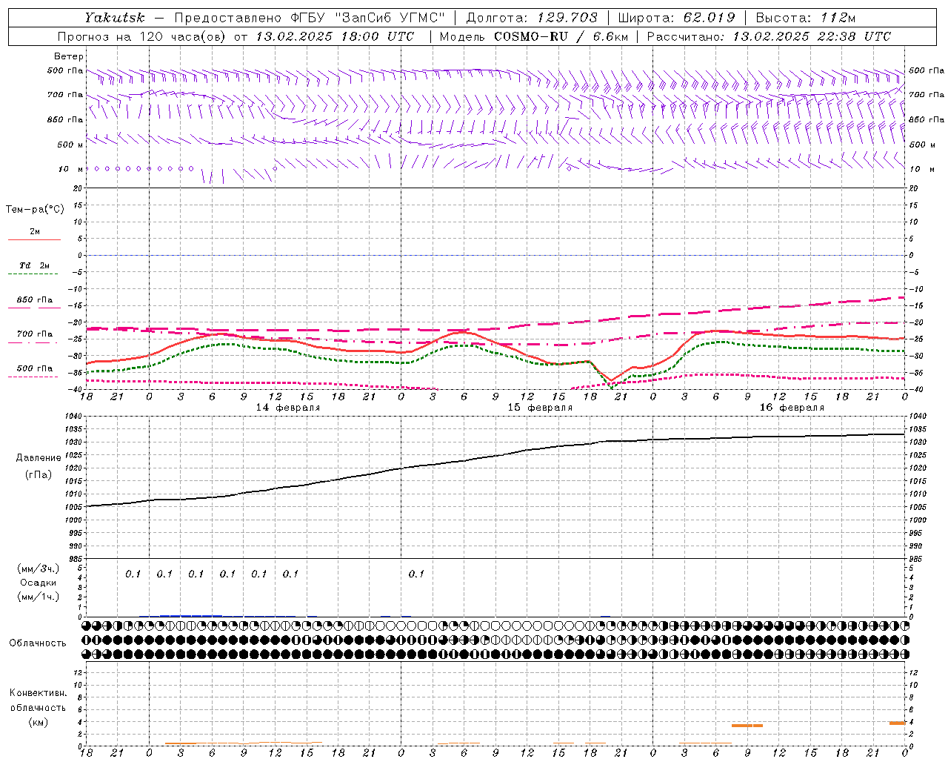Click the forecast start "13.02.2025 18:00 UTC"
This screenshot has width=948, height=759.
click(x=335, y=36)
